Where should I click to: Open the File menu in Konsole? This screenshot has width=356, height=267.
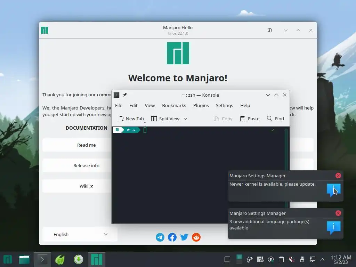pyautogui.click(x=119, y=106)
